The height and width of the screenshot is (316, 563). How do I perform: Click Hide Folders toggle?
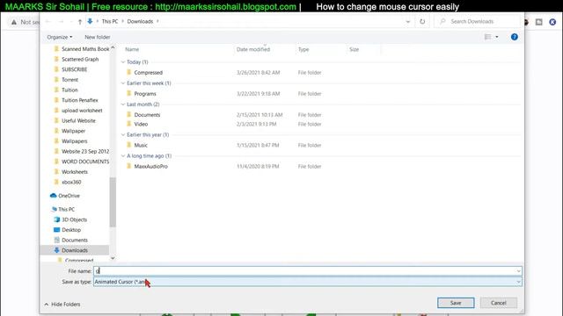click(x=62, y=305)
